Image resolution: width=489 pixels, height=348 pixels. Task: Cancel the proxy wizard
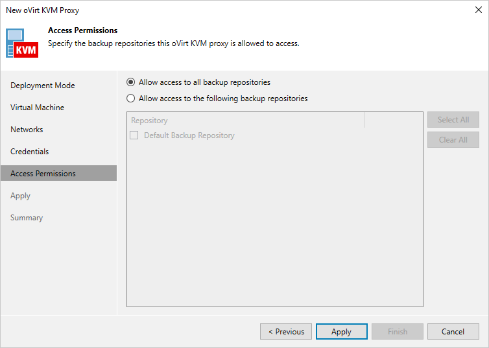453,332
